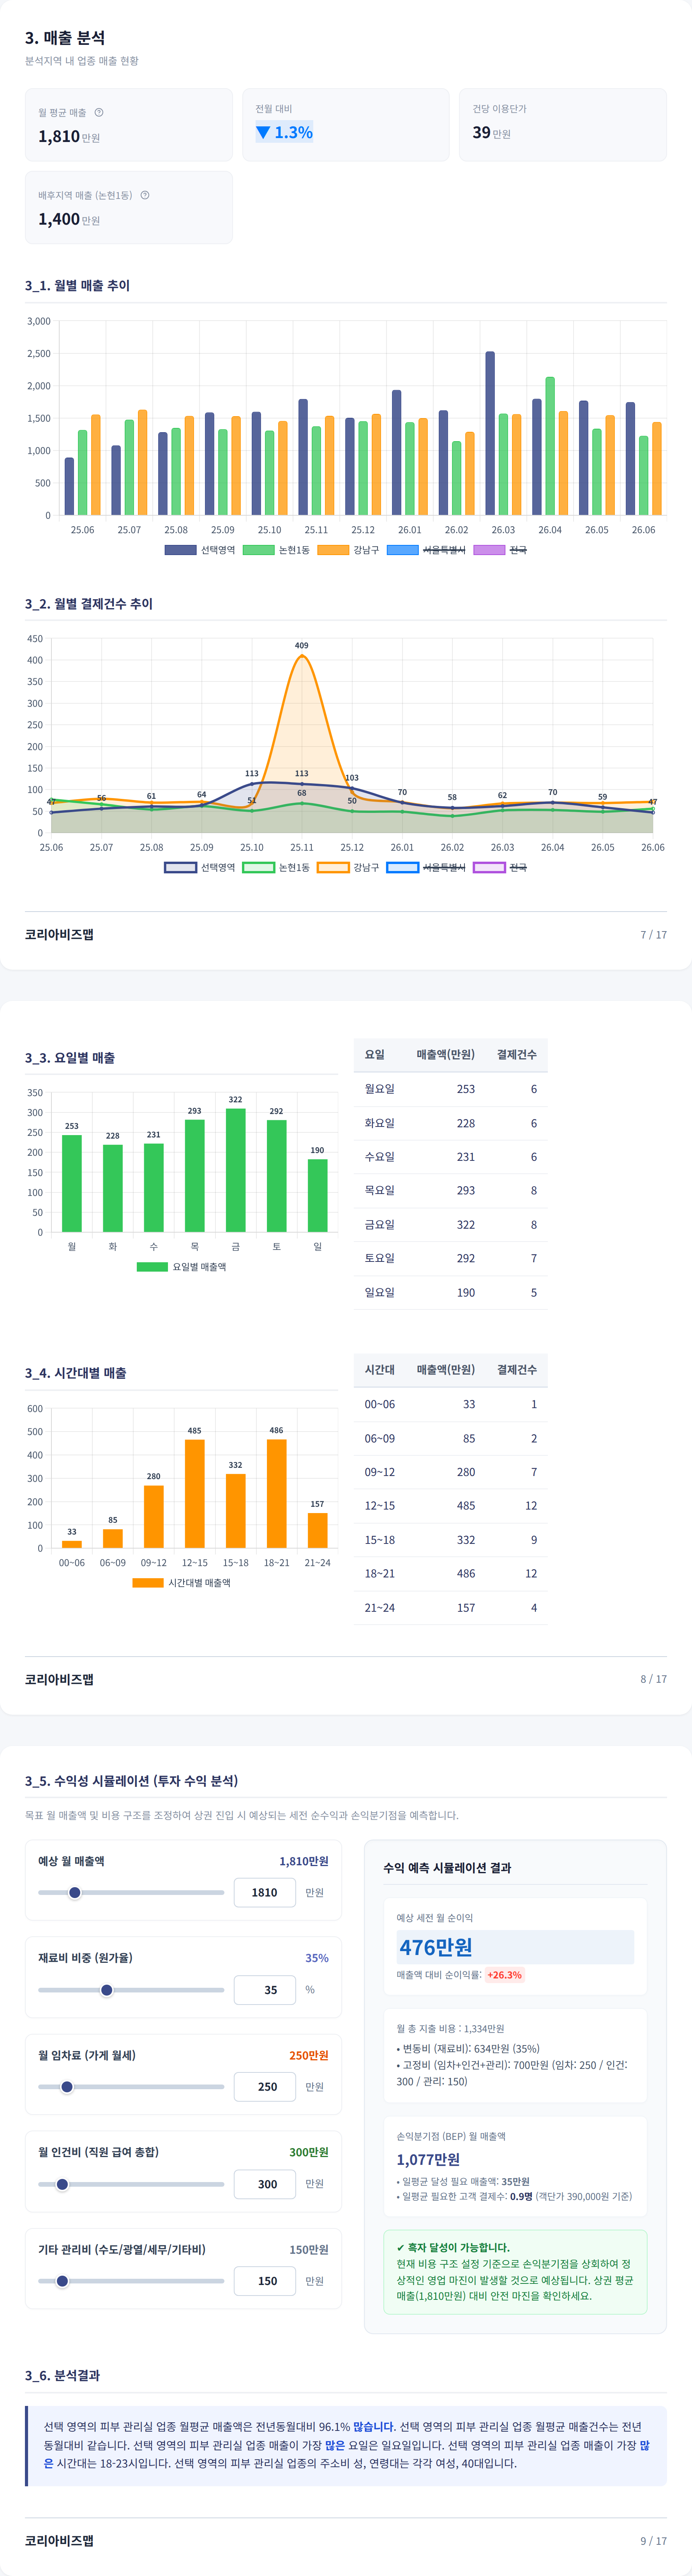This screenshot has height=2576, width=692.
Task: Click the 전월 대비 1.3% value
Action: point(284,132)
